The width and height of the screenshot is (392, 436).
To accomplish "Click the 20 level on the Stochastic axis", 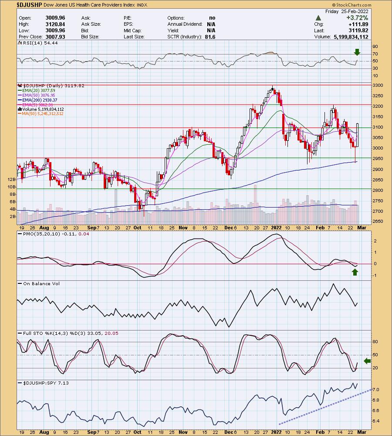I will click(375, 368).
